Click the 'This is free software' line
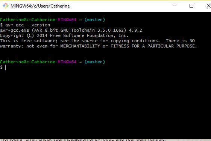This screenshot has height=141, width=211. pyautogui.click(x=97, y=41)
